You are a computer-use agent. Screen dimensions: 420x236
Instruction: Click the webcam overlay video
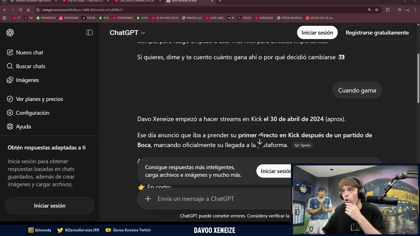click(x=356, y=200)
